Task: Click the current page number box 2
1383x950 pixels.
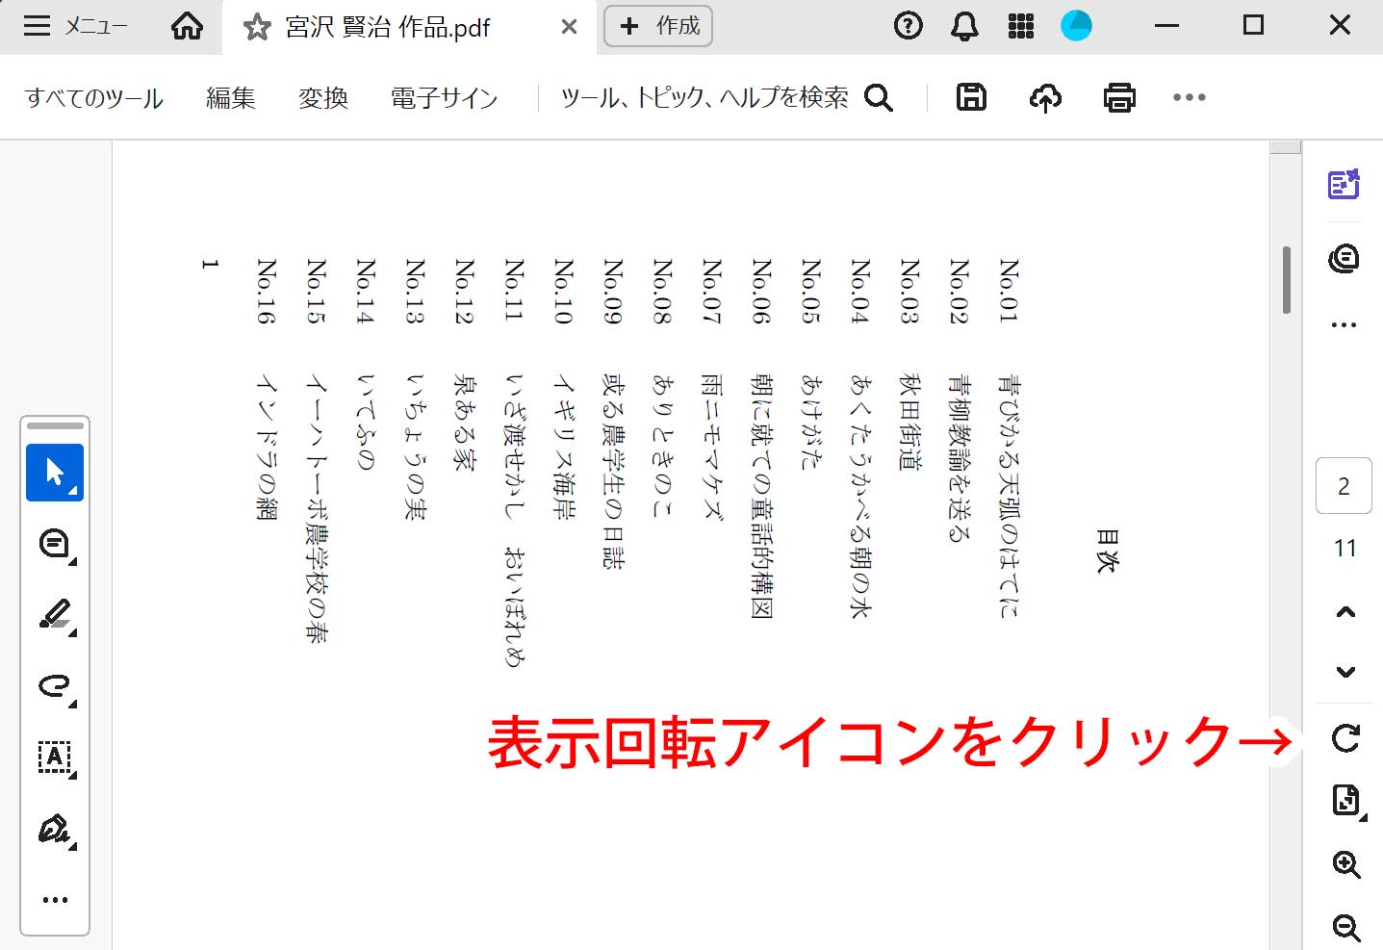Action: pyautogui.click(x=1344, y=486)
